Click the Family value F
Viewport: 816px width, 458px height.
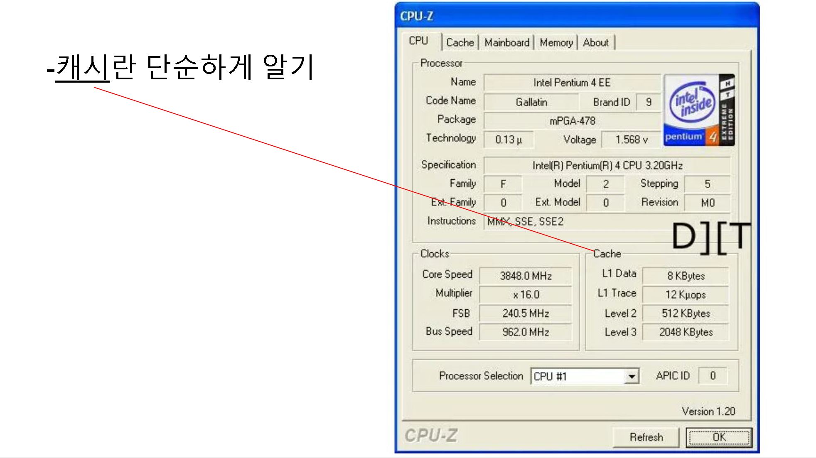(x=503, y=184)
